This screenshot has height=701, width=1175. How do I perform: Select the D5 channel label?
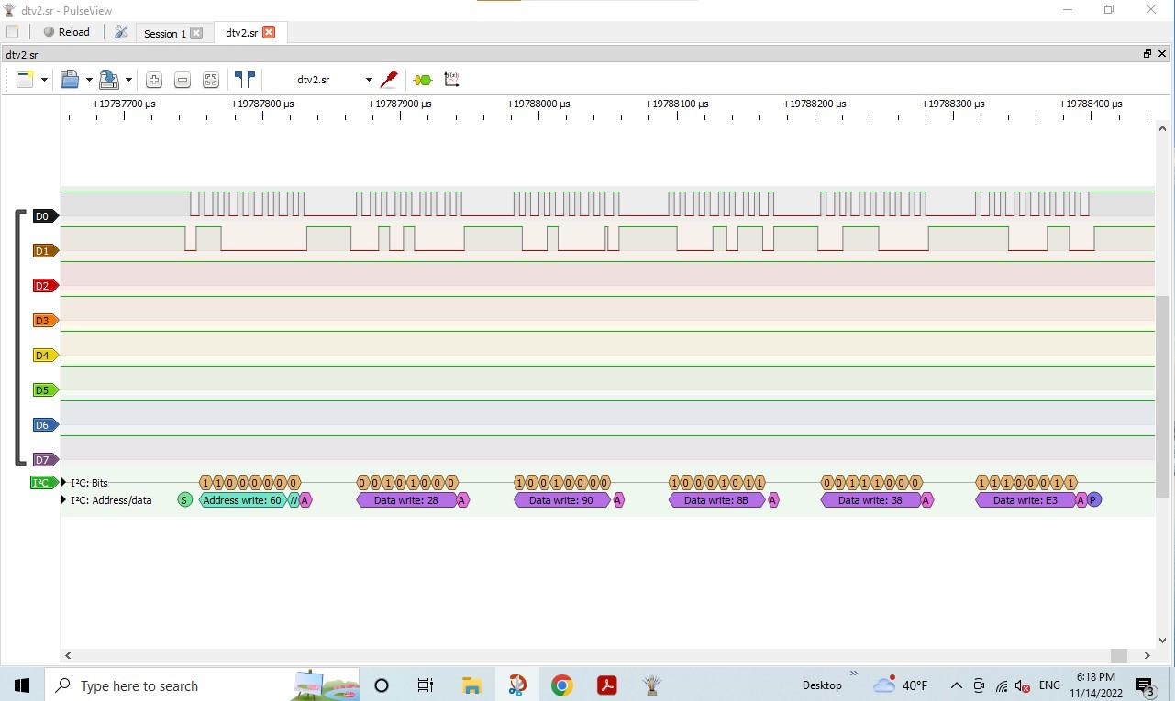point(45,390)
